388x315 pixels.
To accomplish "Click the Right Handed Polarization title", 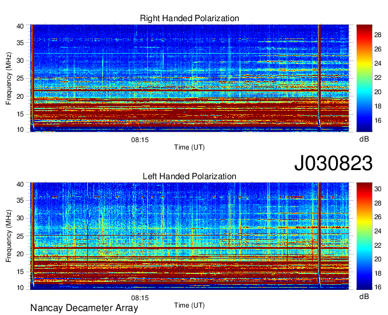I will click(x=189, y=18).
